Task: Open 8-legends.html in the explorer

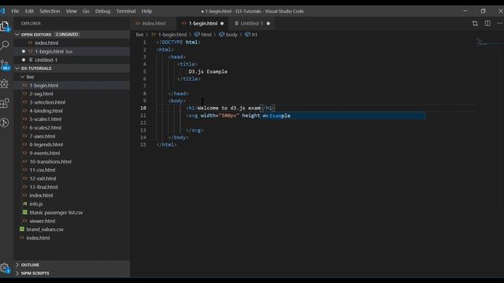Action: (46, 145)
